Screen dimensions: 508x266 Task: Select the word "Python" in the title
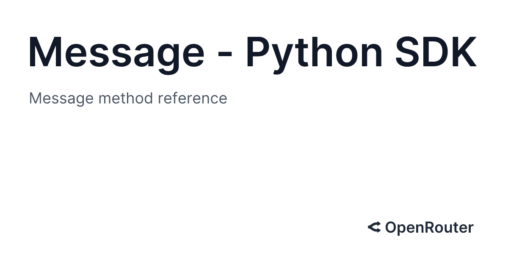coord(314,53)
